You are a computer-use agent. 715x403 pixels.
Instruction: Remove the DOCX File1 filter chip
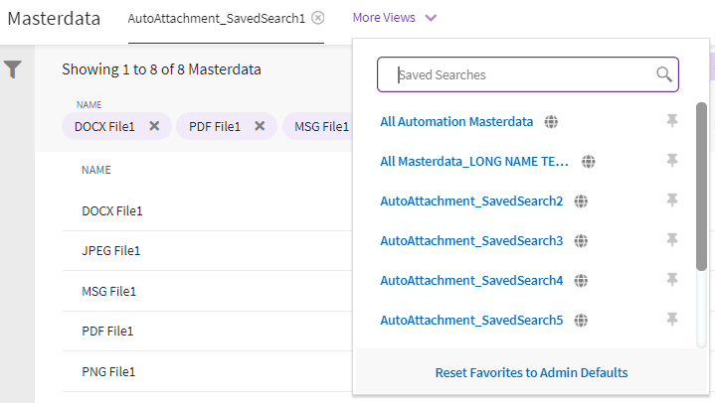pyautogui.click(x=154, y=126)
